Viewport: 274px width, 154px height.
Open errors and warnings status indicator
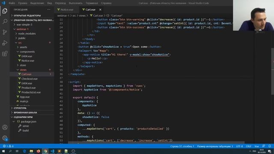[8, 146]
